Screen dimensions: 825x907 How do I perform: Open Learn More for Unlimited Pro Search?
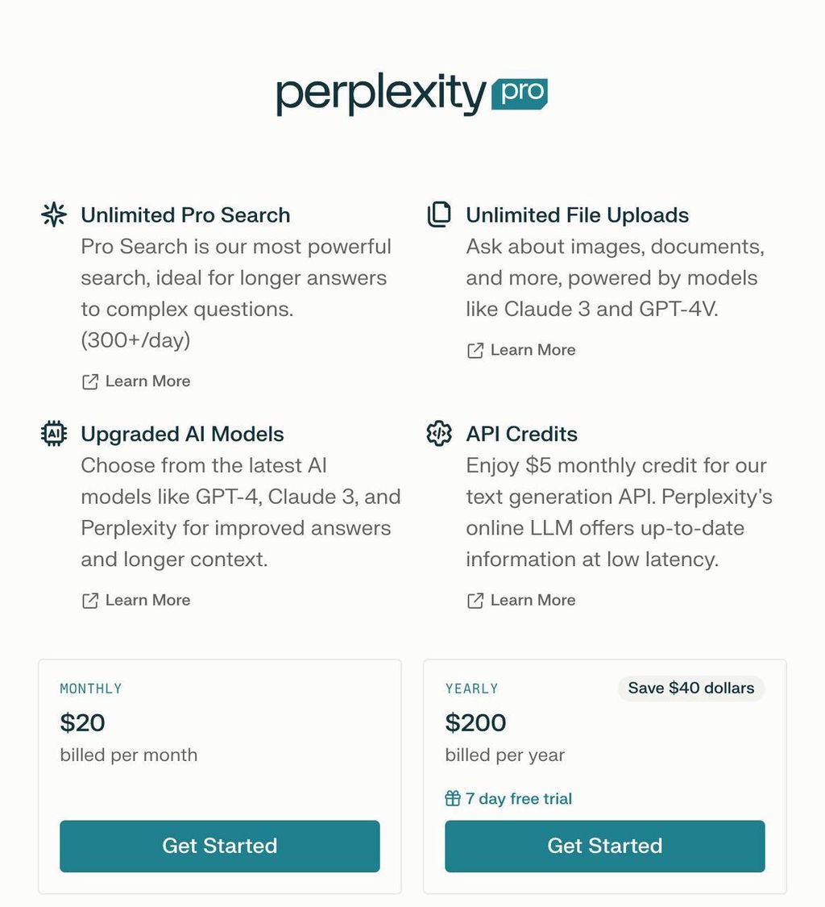(x=147, y=381)
